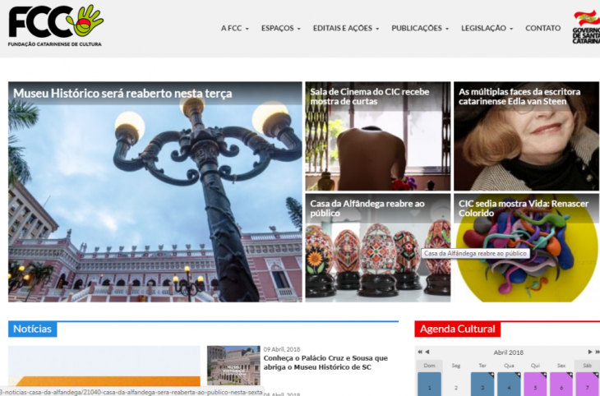Expand the Publicações menu
The width and height of the screenshot is (600, 396).
point(420,28)
